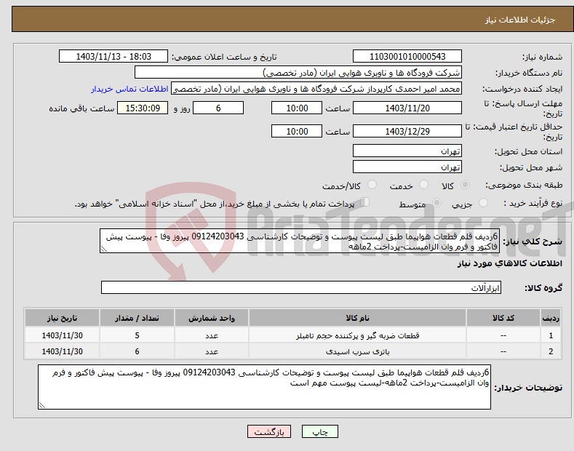Open اطلاعات تماس خریدار link
This screenshot has width=574, height=451.
129,89
